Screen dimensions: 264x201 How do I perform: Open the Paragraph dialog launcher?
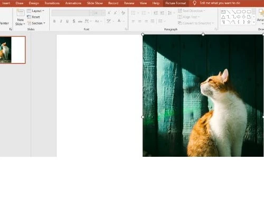point(216,29)
